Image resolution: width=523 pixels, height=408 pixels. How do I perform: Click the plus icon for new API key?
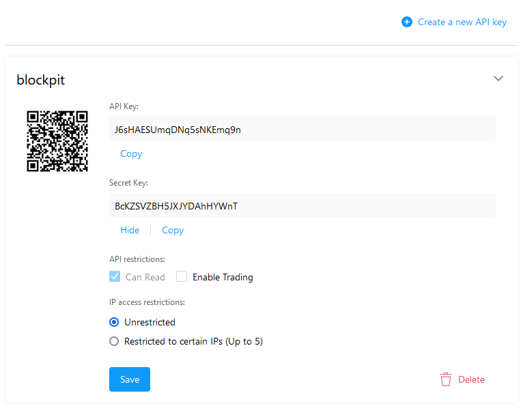[407, 22]
